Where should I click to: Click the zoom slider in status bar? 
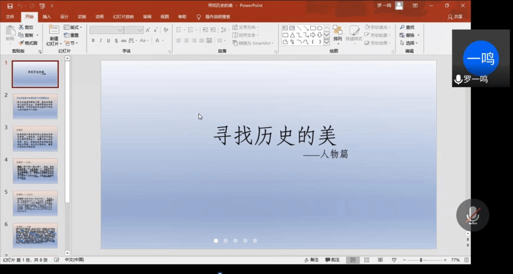tap(421, 260)
